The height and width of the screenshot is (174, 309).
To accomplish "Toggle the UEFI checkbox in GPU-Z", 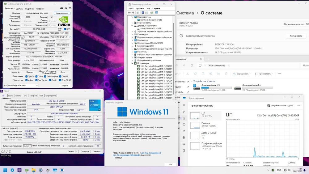I will point(65,29).
